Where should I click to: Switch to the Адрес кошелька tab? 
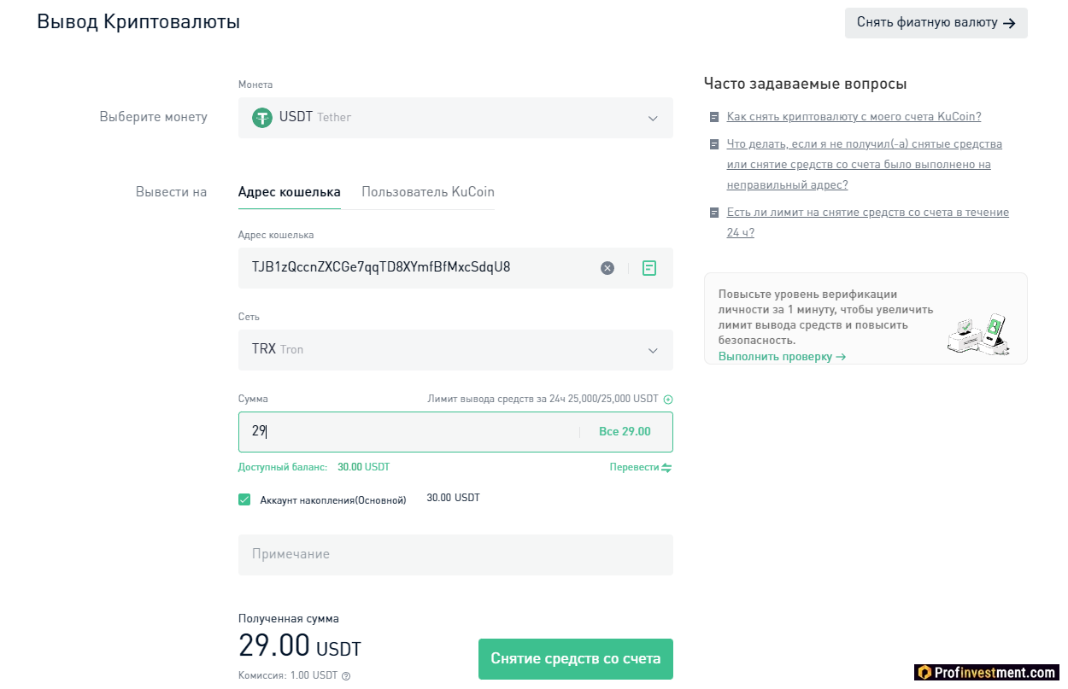(290, 192)
